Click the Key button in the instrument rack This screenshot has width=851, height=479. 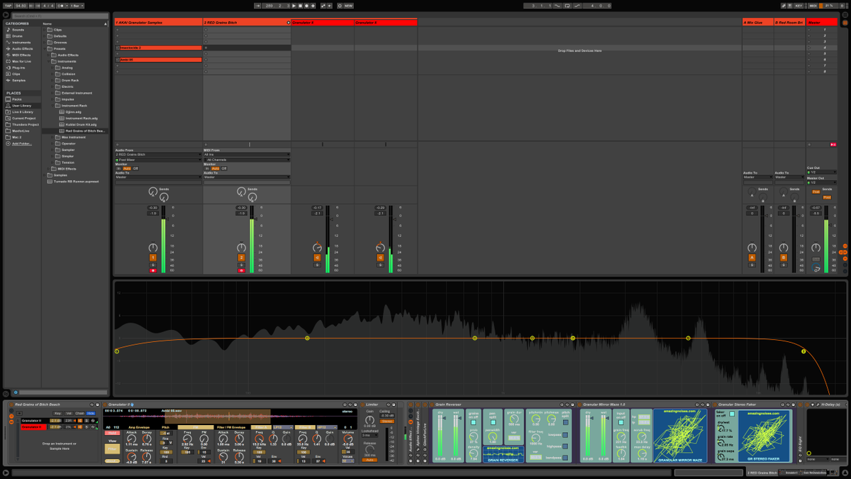point(57,413)
